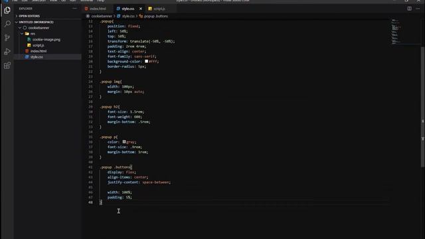This screenshot has height=239, width=425.
Task: Click the JS file icon on script.js tab
Action: tap(150, 9)
